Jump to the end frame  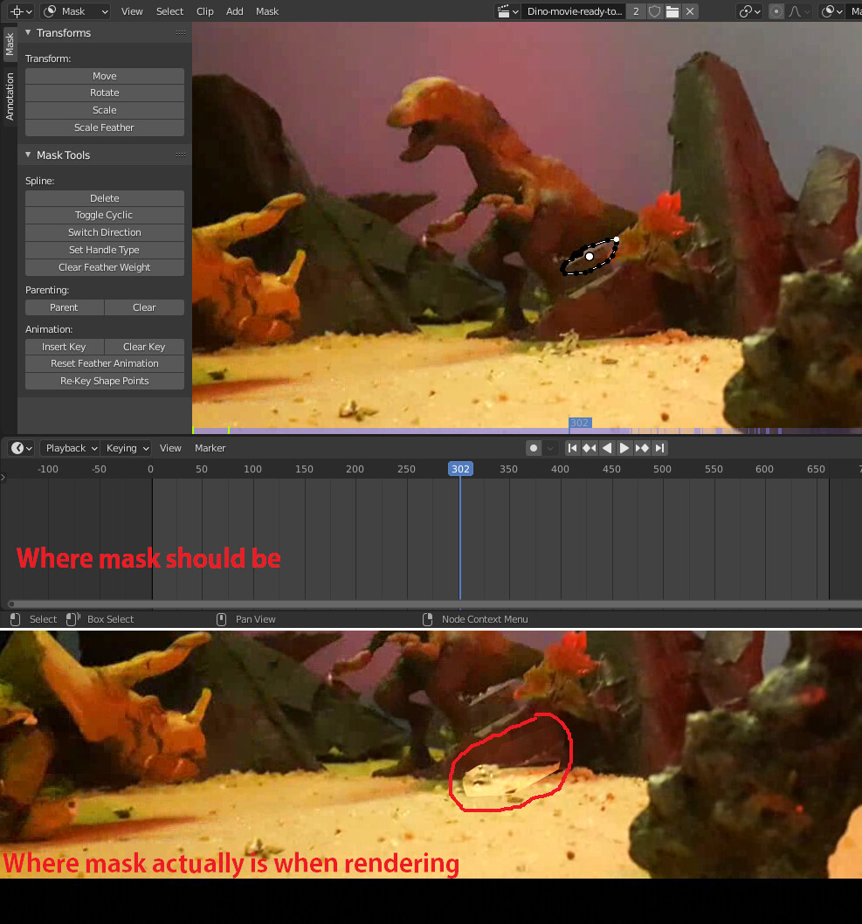coord(659,448)
